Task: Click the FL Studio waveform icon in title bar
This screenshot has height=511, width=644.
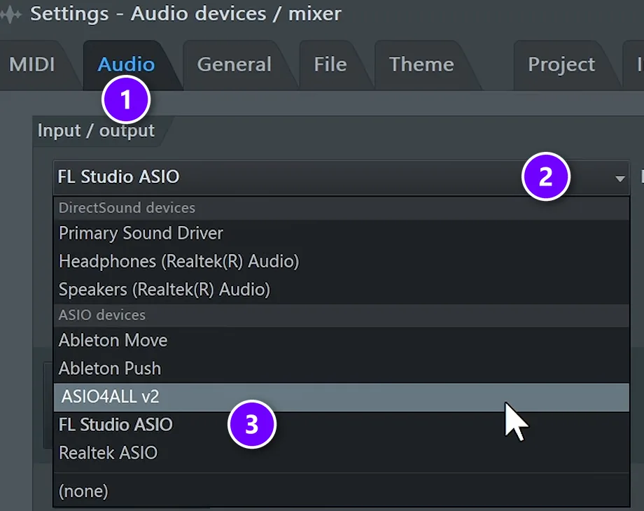Action: pyautogui.click(x=11, y=15)
